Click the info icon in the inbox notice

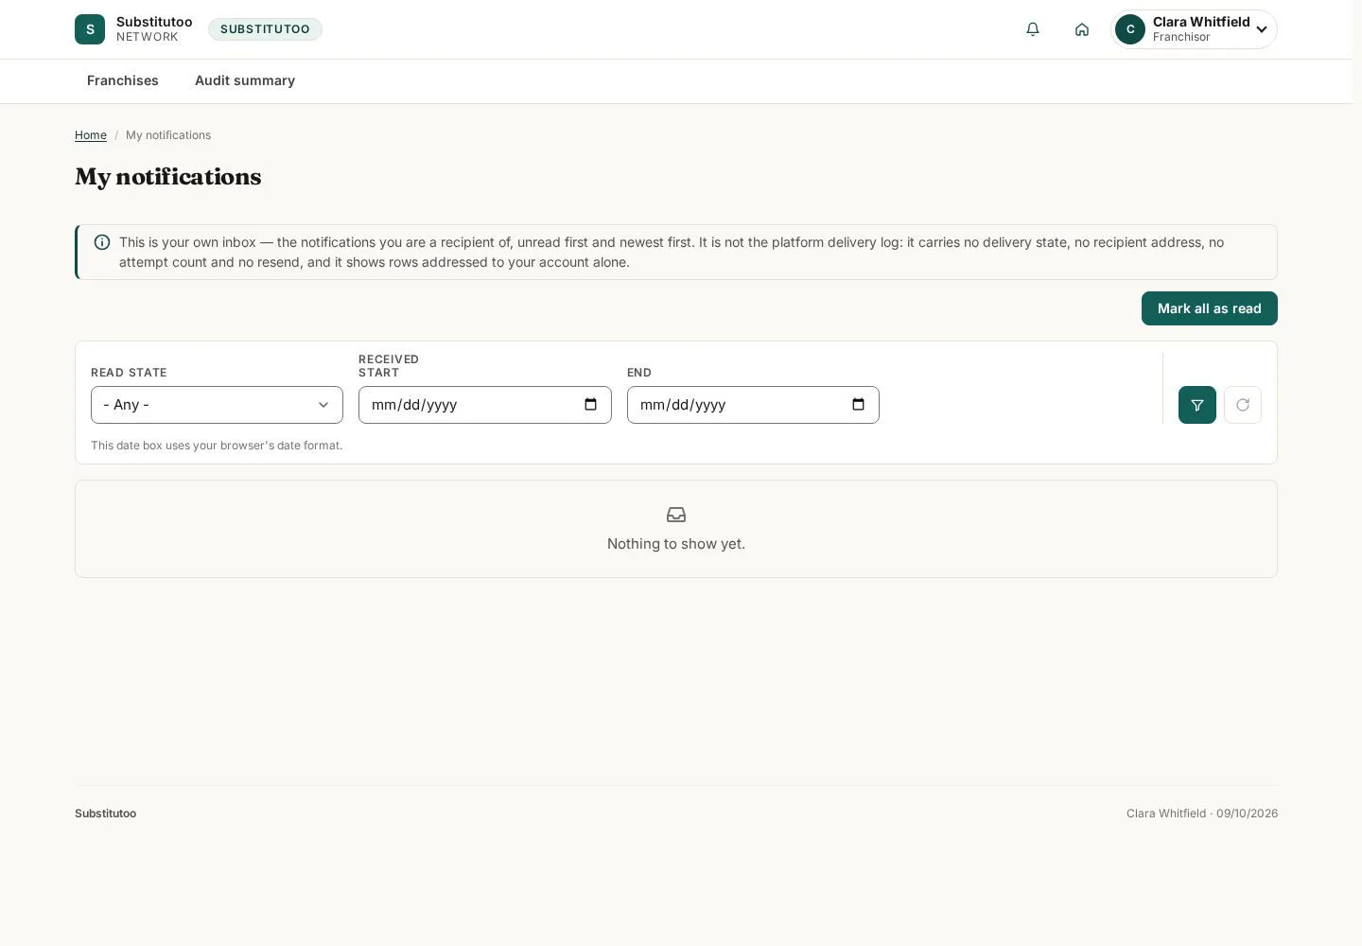(x=102, y=242)
